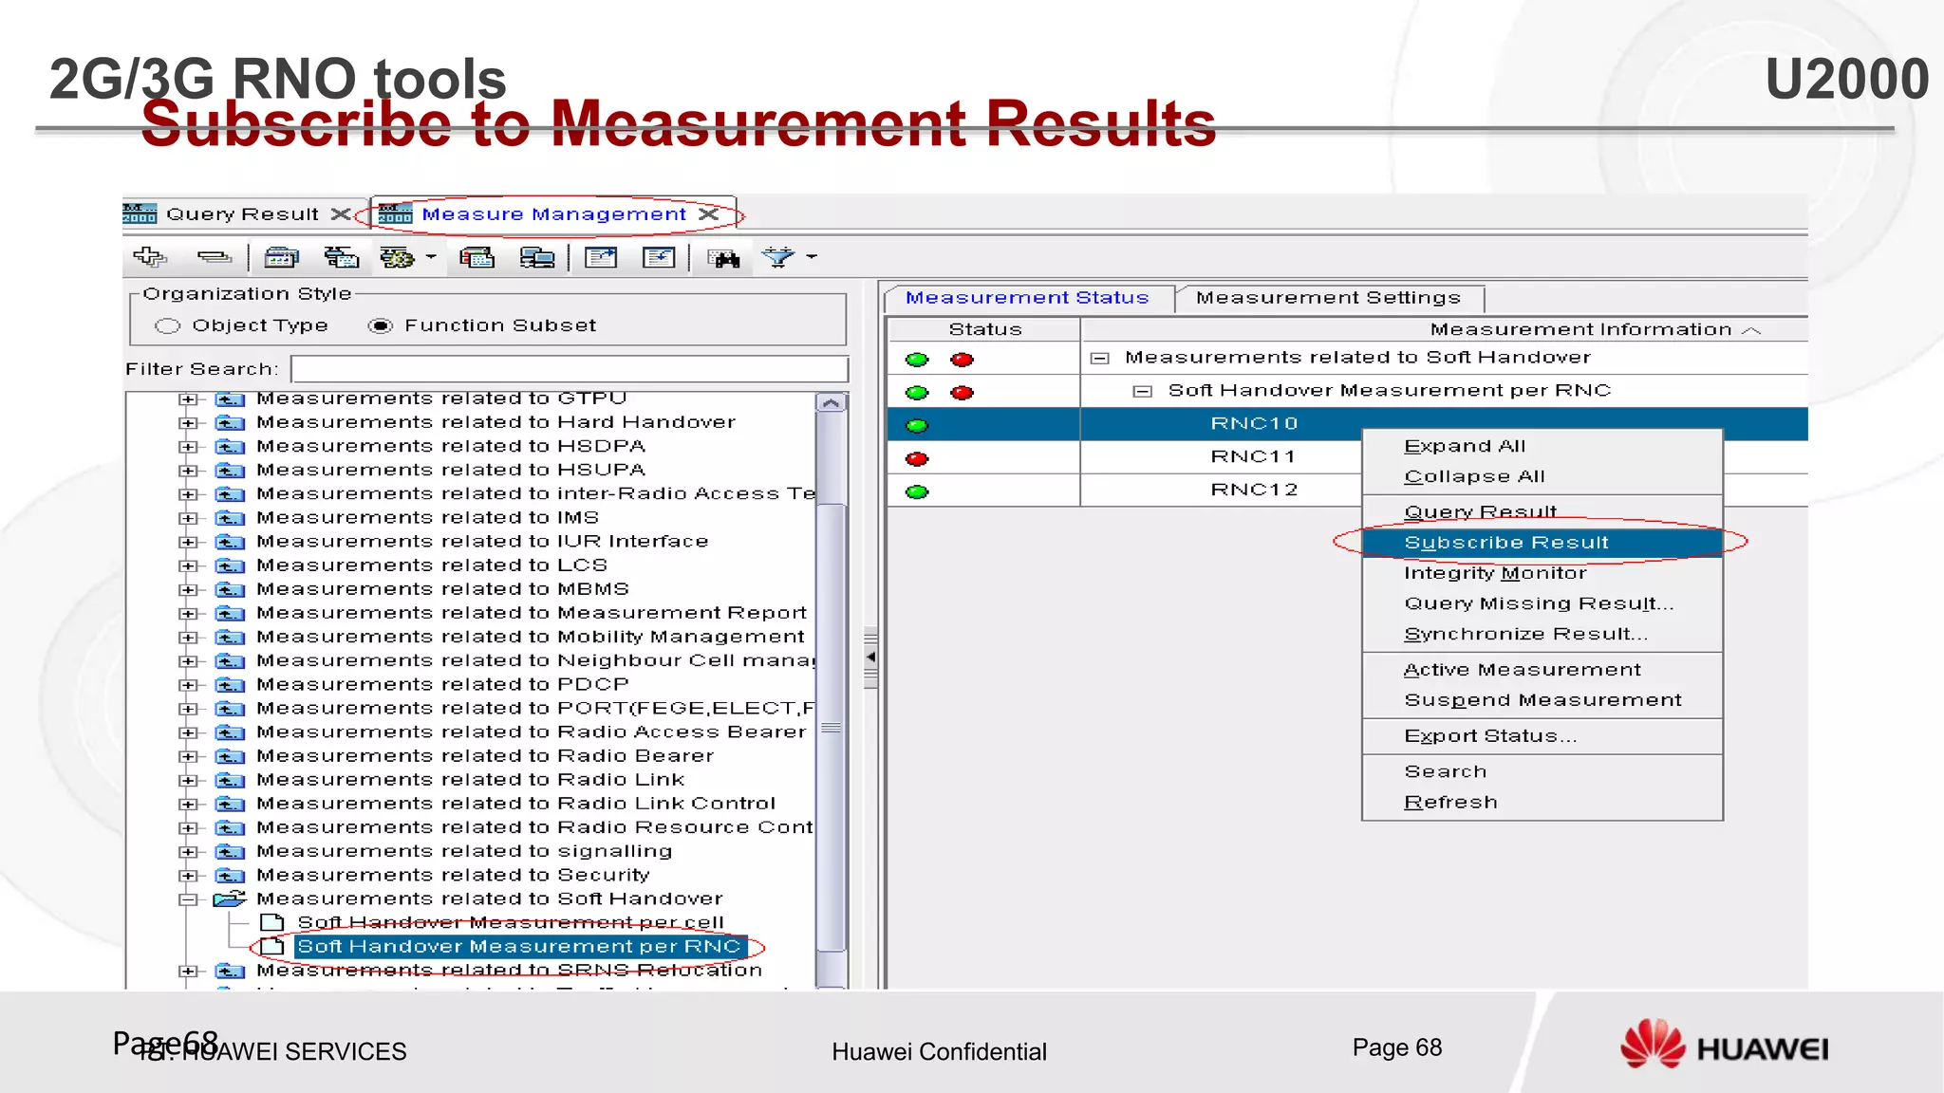Click the Filter Search input field
Image resolution: width=1944 pixels, height=1093 pixels.
[x=570, y=369]
